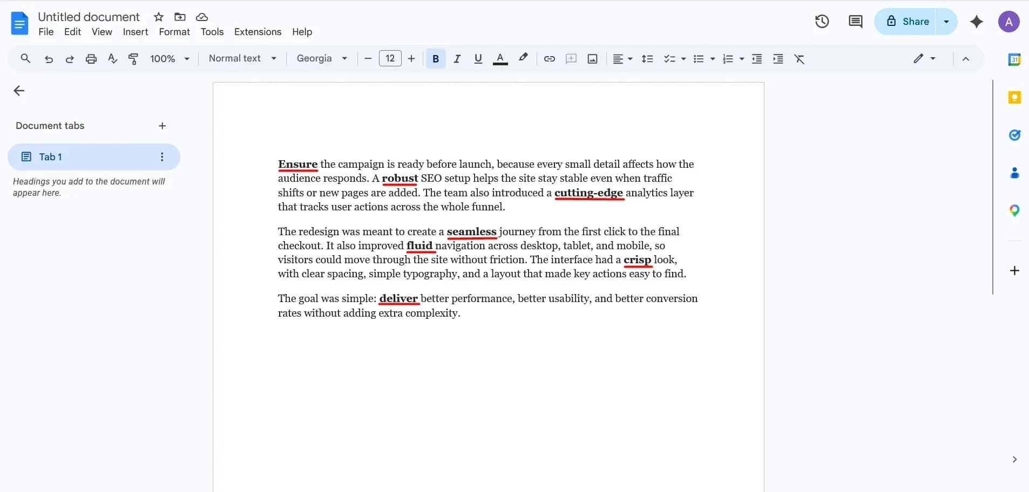Rename the Untitled document title
1029x492 pixels.
point(89,17)
